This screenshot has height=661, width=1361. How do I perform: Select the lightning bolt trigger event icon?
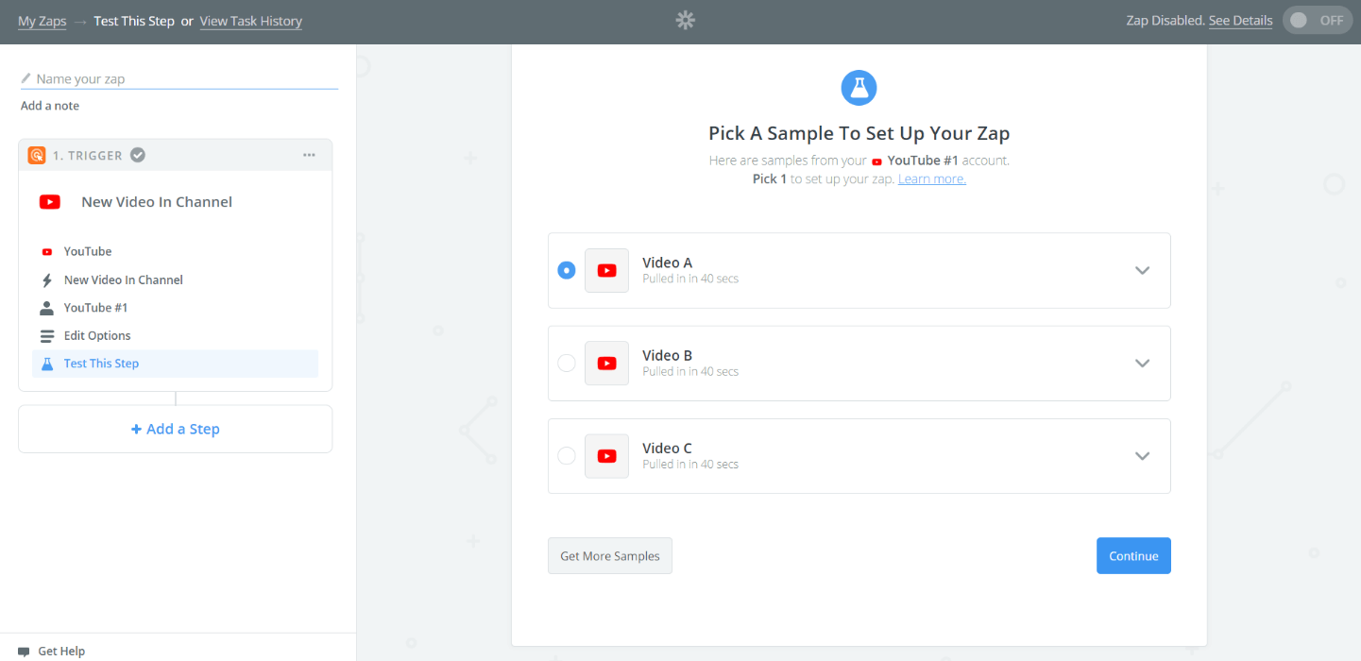click(x=49, y=280)
